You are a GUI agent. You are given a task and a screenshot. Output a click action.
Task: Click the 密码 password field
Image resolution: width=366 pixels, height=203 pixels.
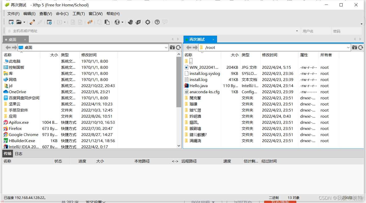[346, 31]
